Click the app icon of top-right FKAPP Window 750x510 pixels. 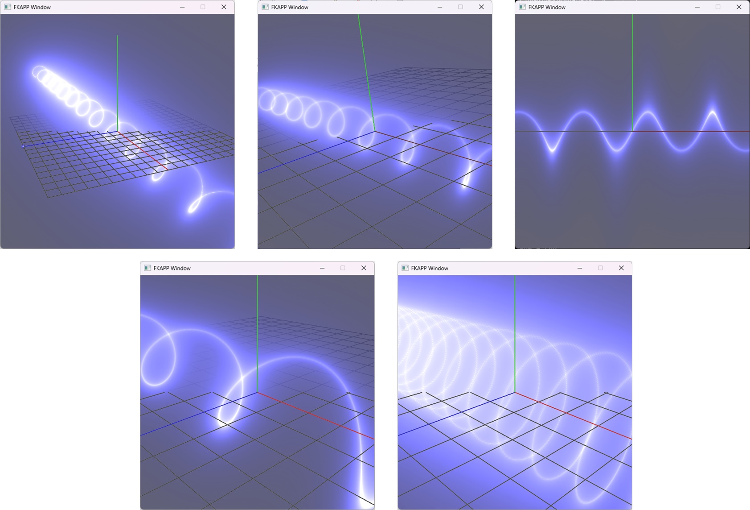(x=522, y=7)
